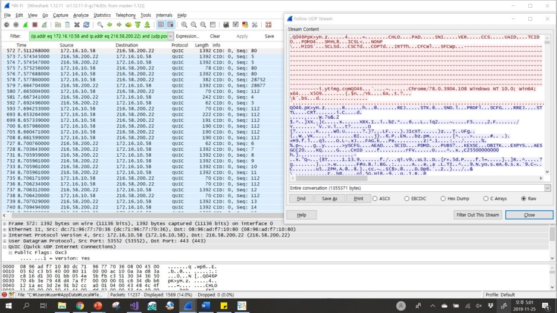This screenshot has width=557, height=313.
Task: Sort packets by Protocol column header
Action: pos(179,45)
